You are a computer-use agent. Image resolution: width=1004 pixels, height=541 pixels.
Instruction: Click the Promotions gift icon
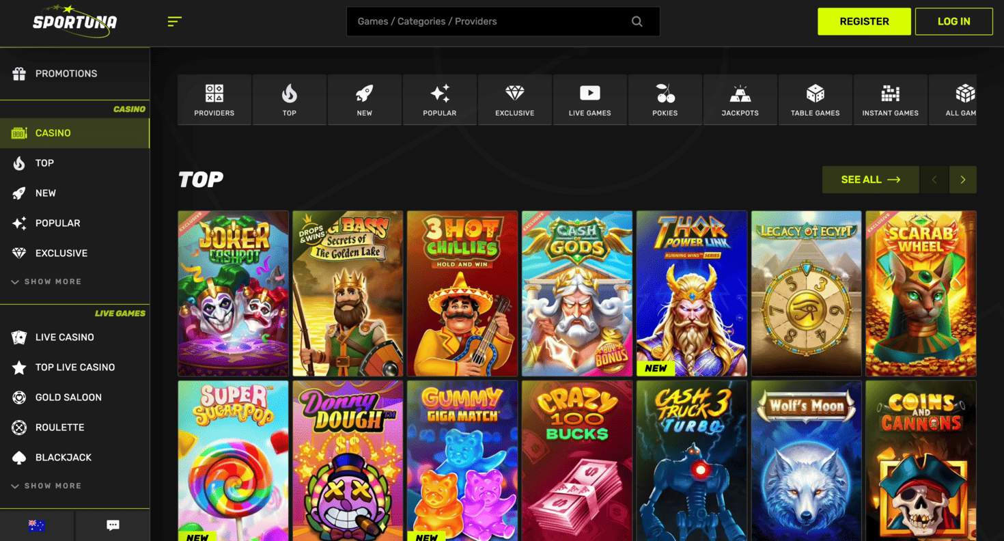(19, 73)
